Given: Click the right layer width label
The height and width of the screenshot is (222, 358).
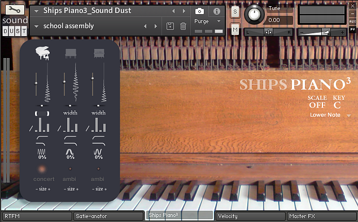Looking at the screenshot, I should (x=99, y=113).
